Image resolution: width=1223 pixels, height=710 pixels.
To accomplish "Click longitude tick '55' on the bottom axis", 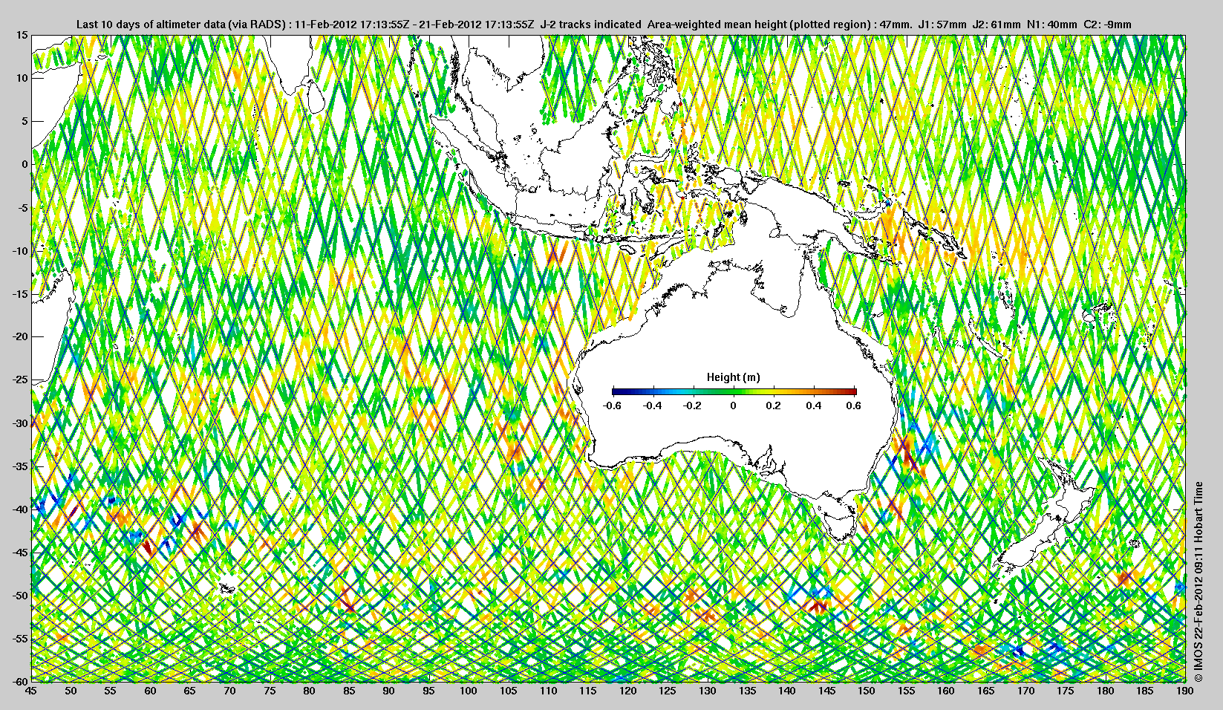I will 111,691.
